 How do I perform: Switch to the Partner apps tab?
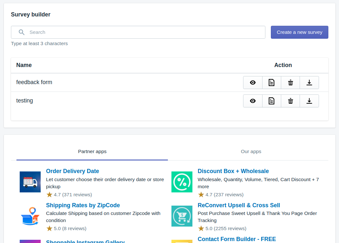tap(92, 151)
